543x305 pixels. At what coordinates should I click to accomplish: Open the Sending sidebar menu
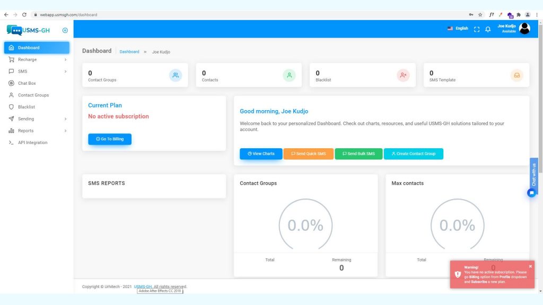click(37, 119)
